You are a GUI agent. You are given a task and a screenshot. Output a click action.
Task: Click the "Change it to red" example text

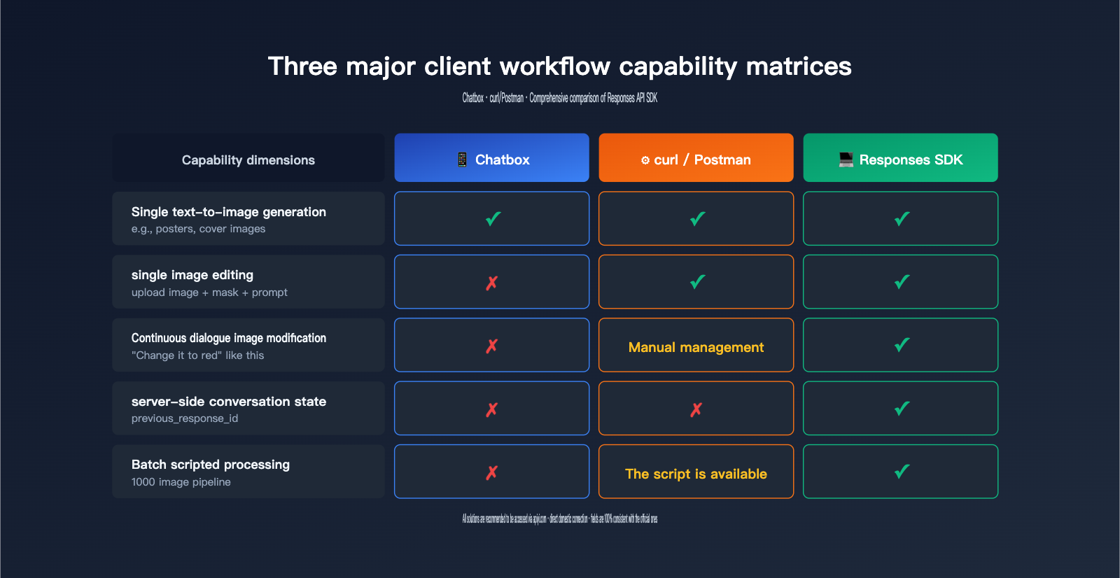click(x=198, y=355)
